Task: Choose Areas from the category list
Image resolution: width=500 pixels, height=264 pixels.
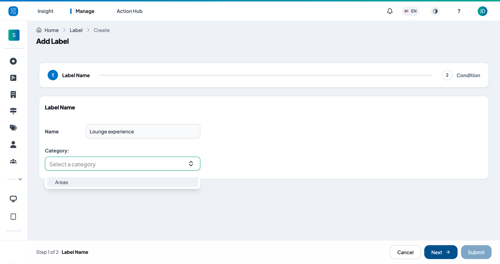Action: tap(123, 182)
